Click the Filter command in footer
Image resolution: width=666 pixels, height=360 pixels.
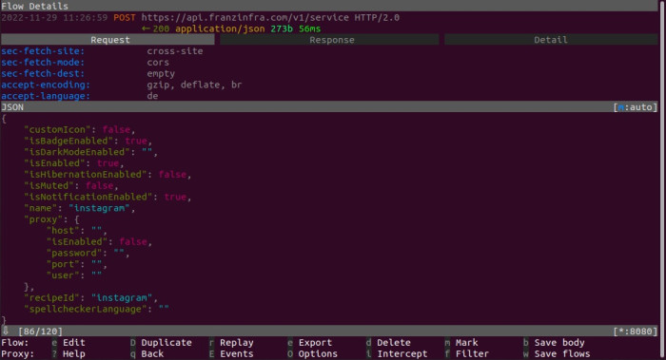472,353
